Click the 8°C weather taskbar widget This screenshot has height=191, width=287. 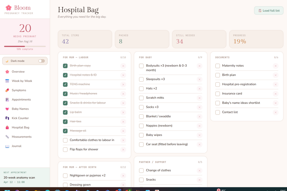pos(221,190)
